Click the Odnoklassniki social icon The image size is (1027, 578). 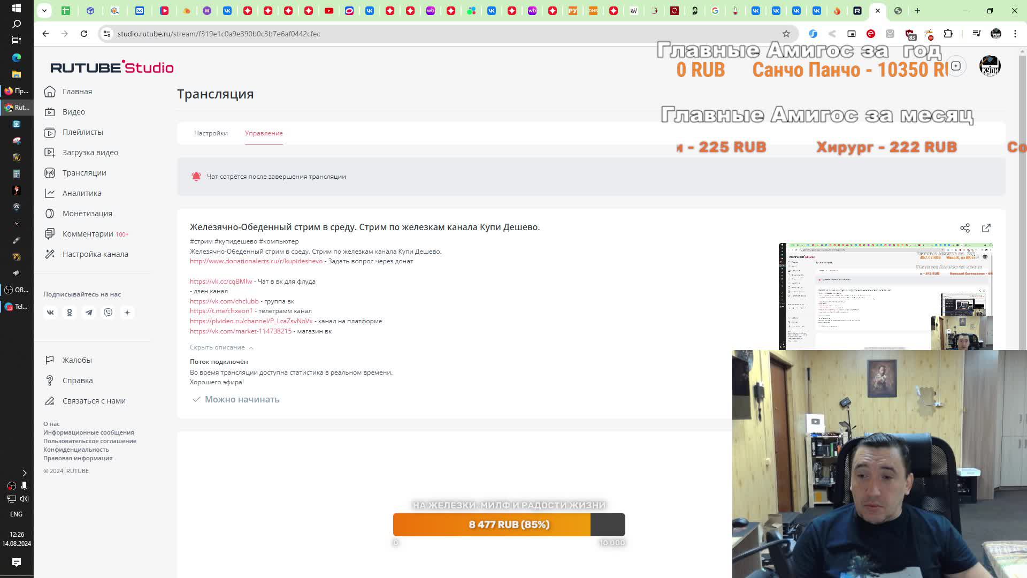(70, 313)
